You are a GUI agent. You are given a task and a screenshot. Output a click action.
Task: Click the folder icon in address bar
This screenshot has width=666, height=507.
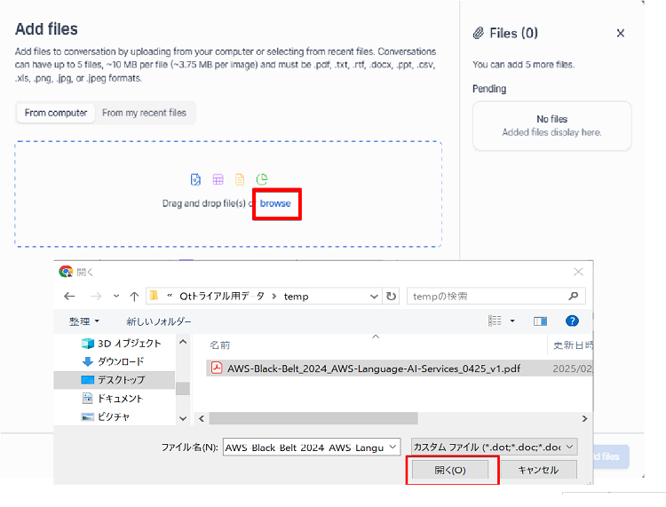pos(155,296)
